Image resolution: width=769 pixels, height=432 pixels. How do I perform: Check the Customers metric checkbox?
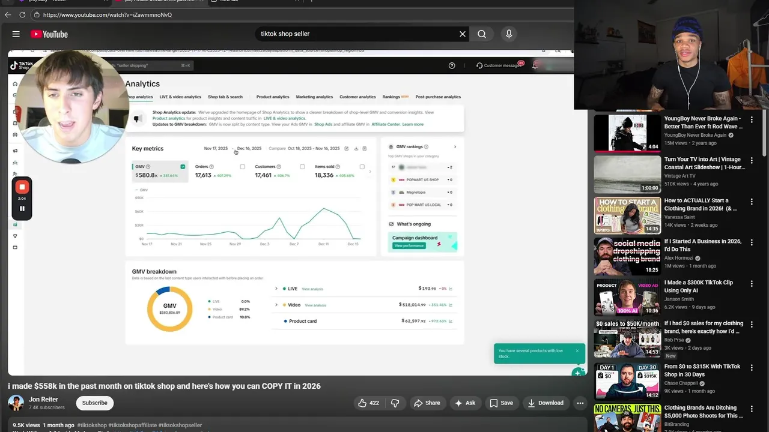(302, 167)
